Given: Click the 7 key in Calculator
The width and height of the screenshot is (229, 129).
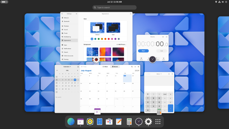Looking at the screenshot, I should 148,98.
